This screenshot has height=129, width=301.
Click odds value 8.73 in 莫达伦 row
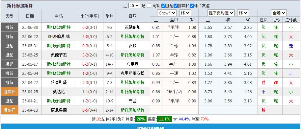pyautogui.click(x=208, y=92)
